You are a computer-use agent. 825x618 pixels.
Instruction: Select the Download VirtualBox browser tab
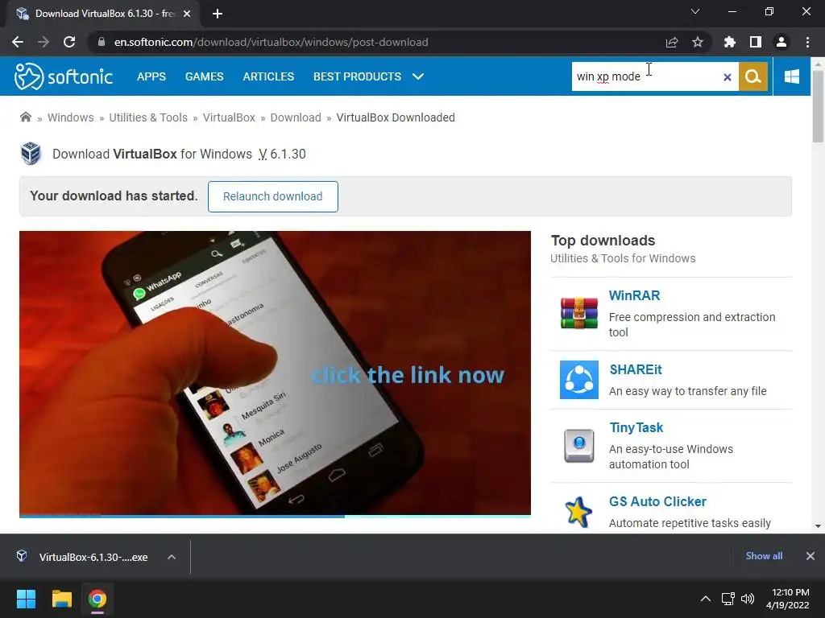[104, 14]
